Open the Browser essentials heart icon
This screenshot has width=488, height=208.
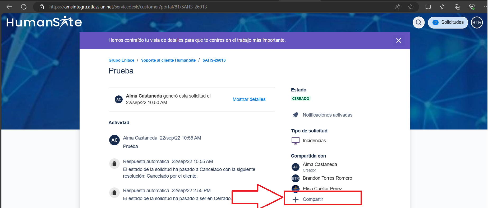tap(472, 7)
